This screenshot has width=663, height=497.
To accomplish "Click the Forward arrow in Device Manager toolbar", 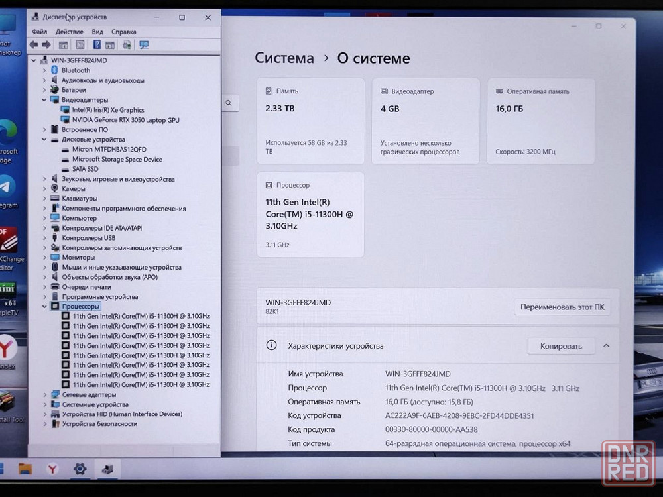I will (x=46, y=45).
